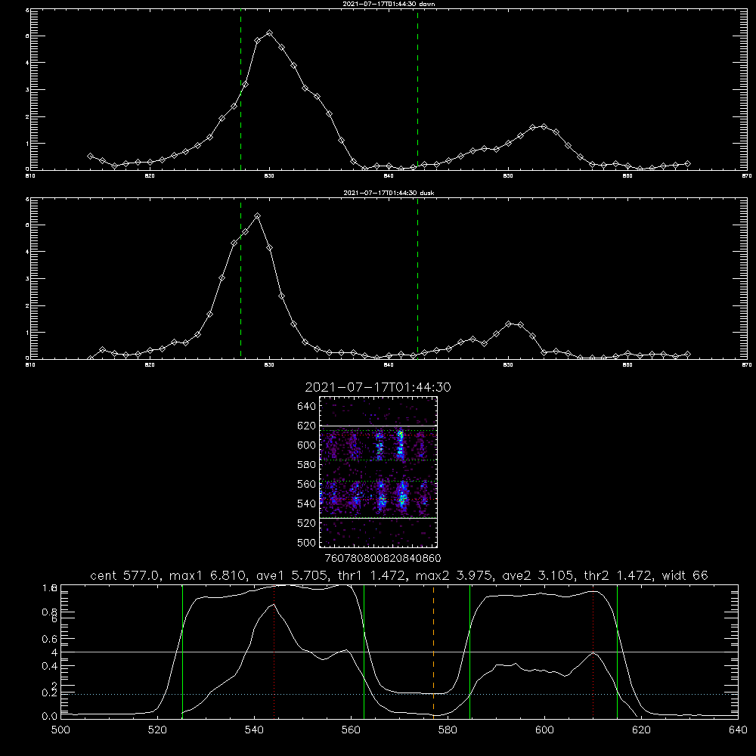Click the secondary peak marker in the dusk plot
The width and height of the screenshot is (756, 756).
click(x=508, y=324)
